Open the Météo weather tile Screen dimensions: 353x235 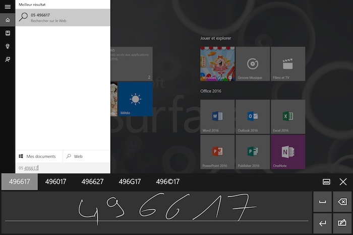[135, 99]
